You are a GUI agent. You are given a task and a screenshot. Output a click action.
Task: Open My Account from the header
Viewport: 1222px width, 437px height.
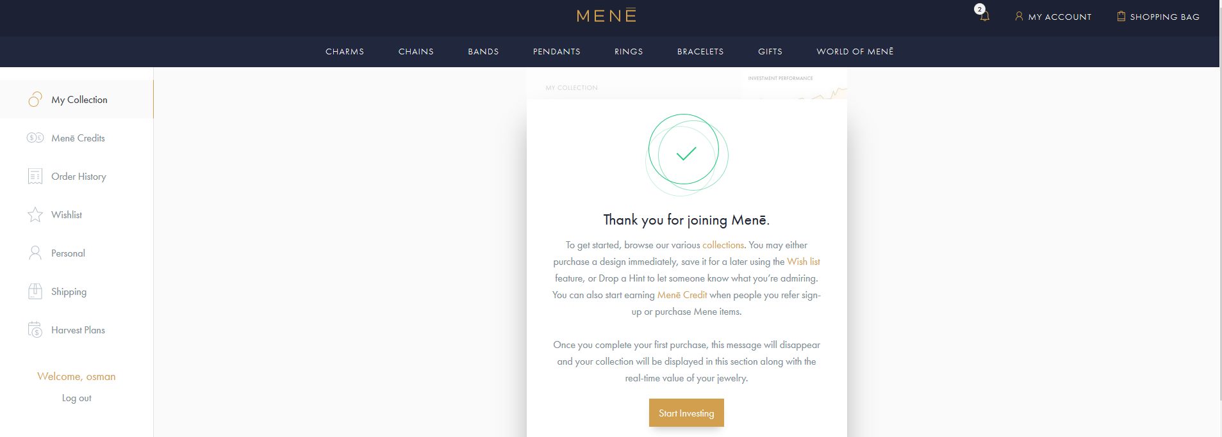click(1053, 16)
